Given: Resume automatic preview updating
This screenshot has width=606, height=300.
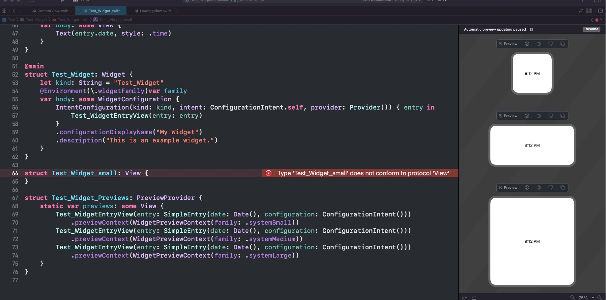Looking at the screenshot, I should 591,29.
